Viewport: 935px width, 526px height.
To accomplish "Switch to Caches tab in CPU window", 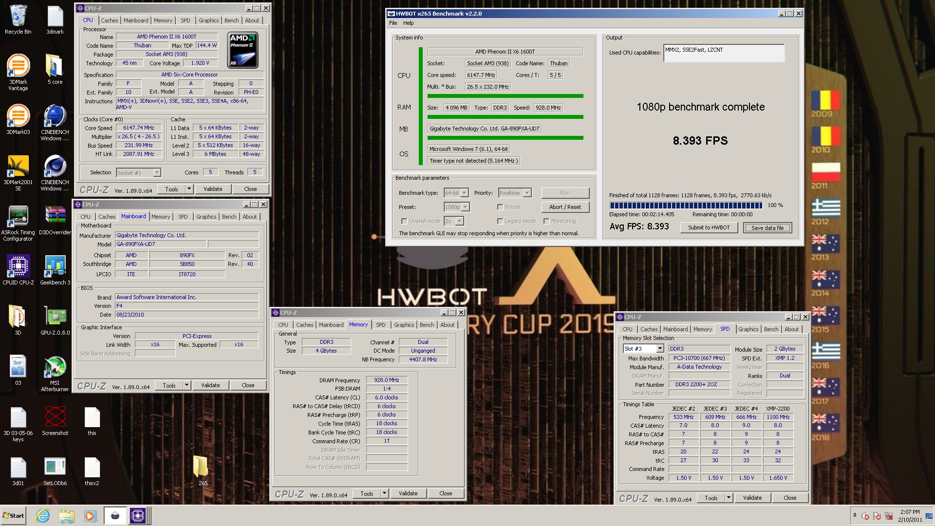I will [110, 20].
